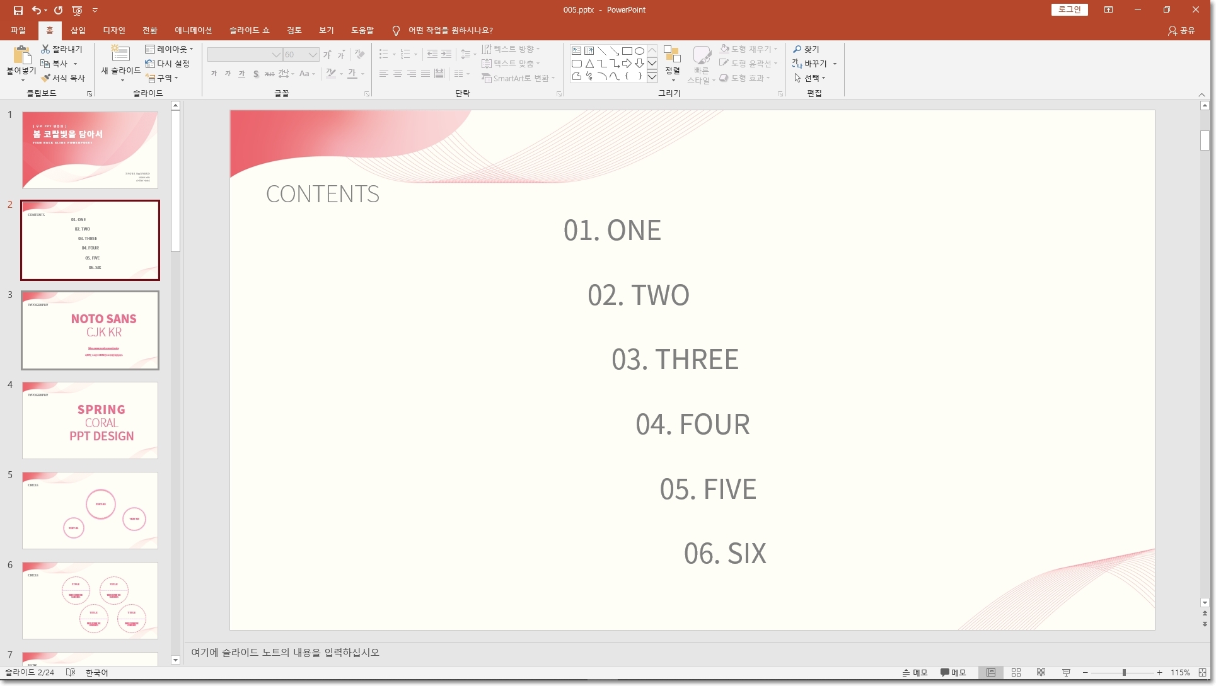Click Reset (다시 설정) slide button
Viewport: 1216px width, 686px height.
tap(167, 64)
